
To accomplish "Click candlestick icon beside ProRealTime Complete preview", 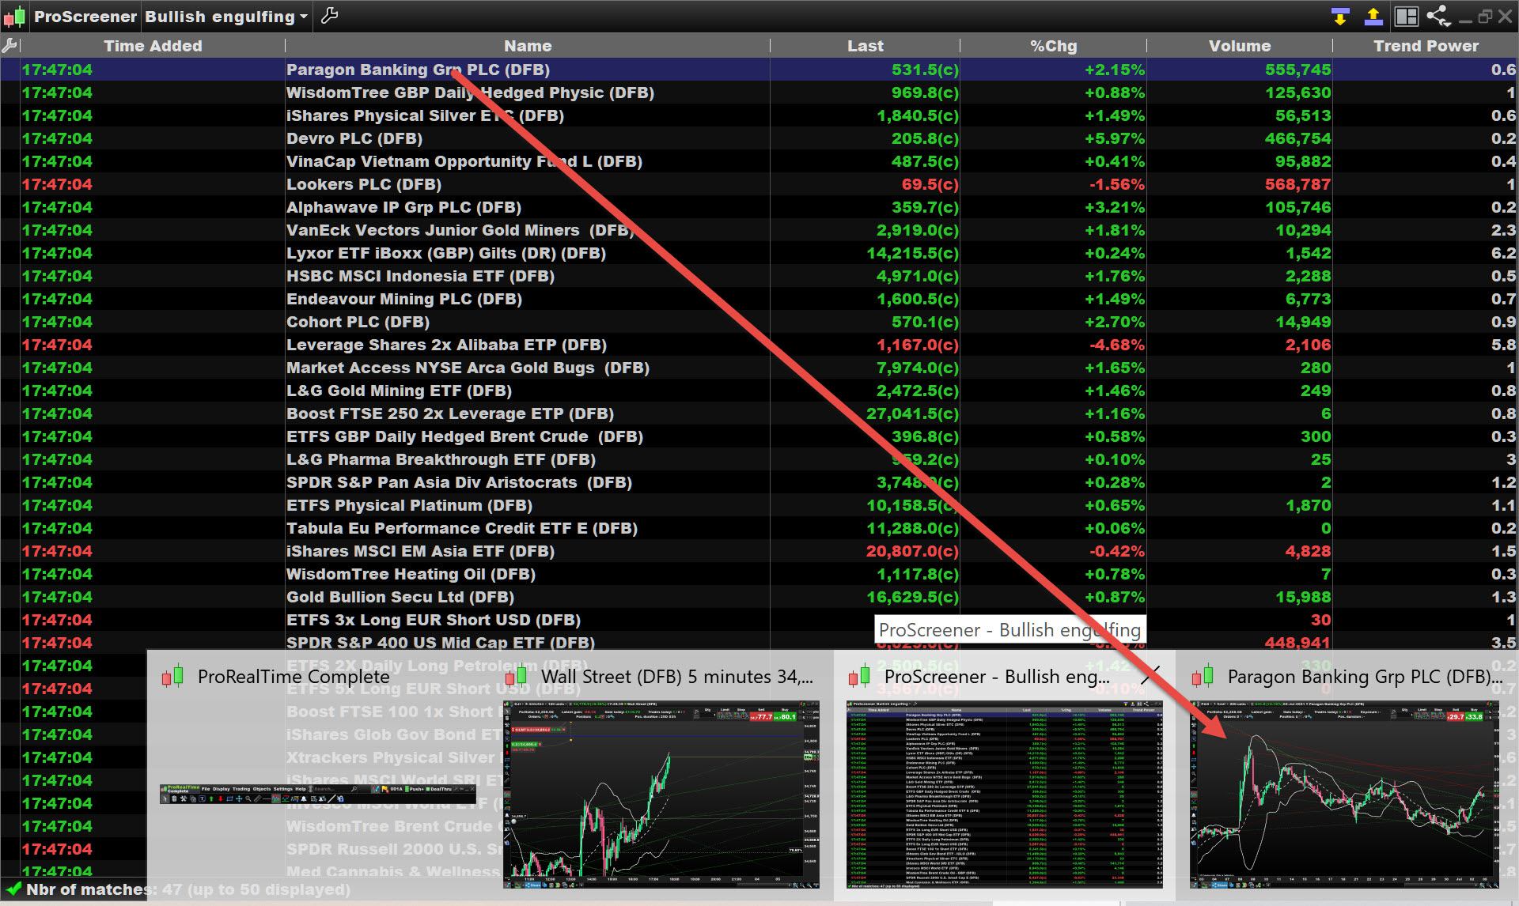I will (x=173, y=677).
